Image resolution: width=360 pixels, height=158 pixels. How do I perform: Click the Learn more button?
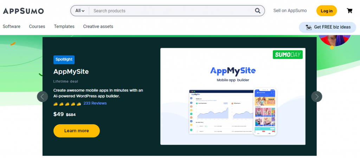(x=76, y=131)
